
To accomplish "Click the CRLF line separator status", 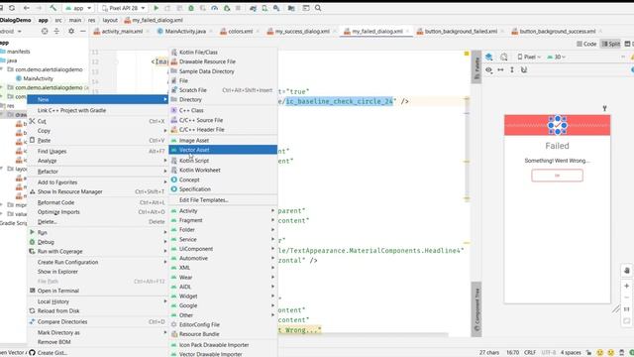I will coord(530,353).
